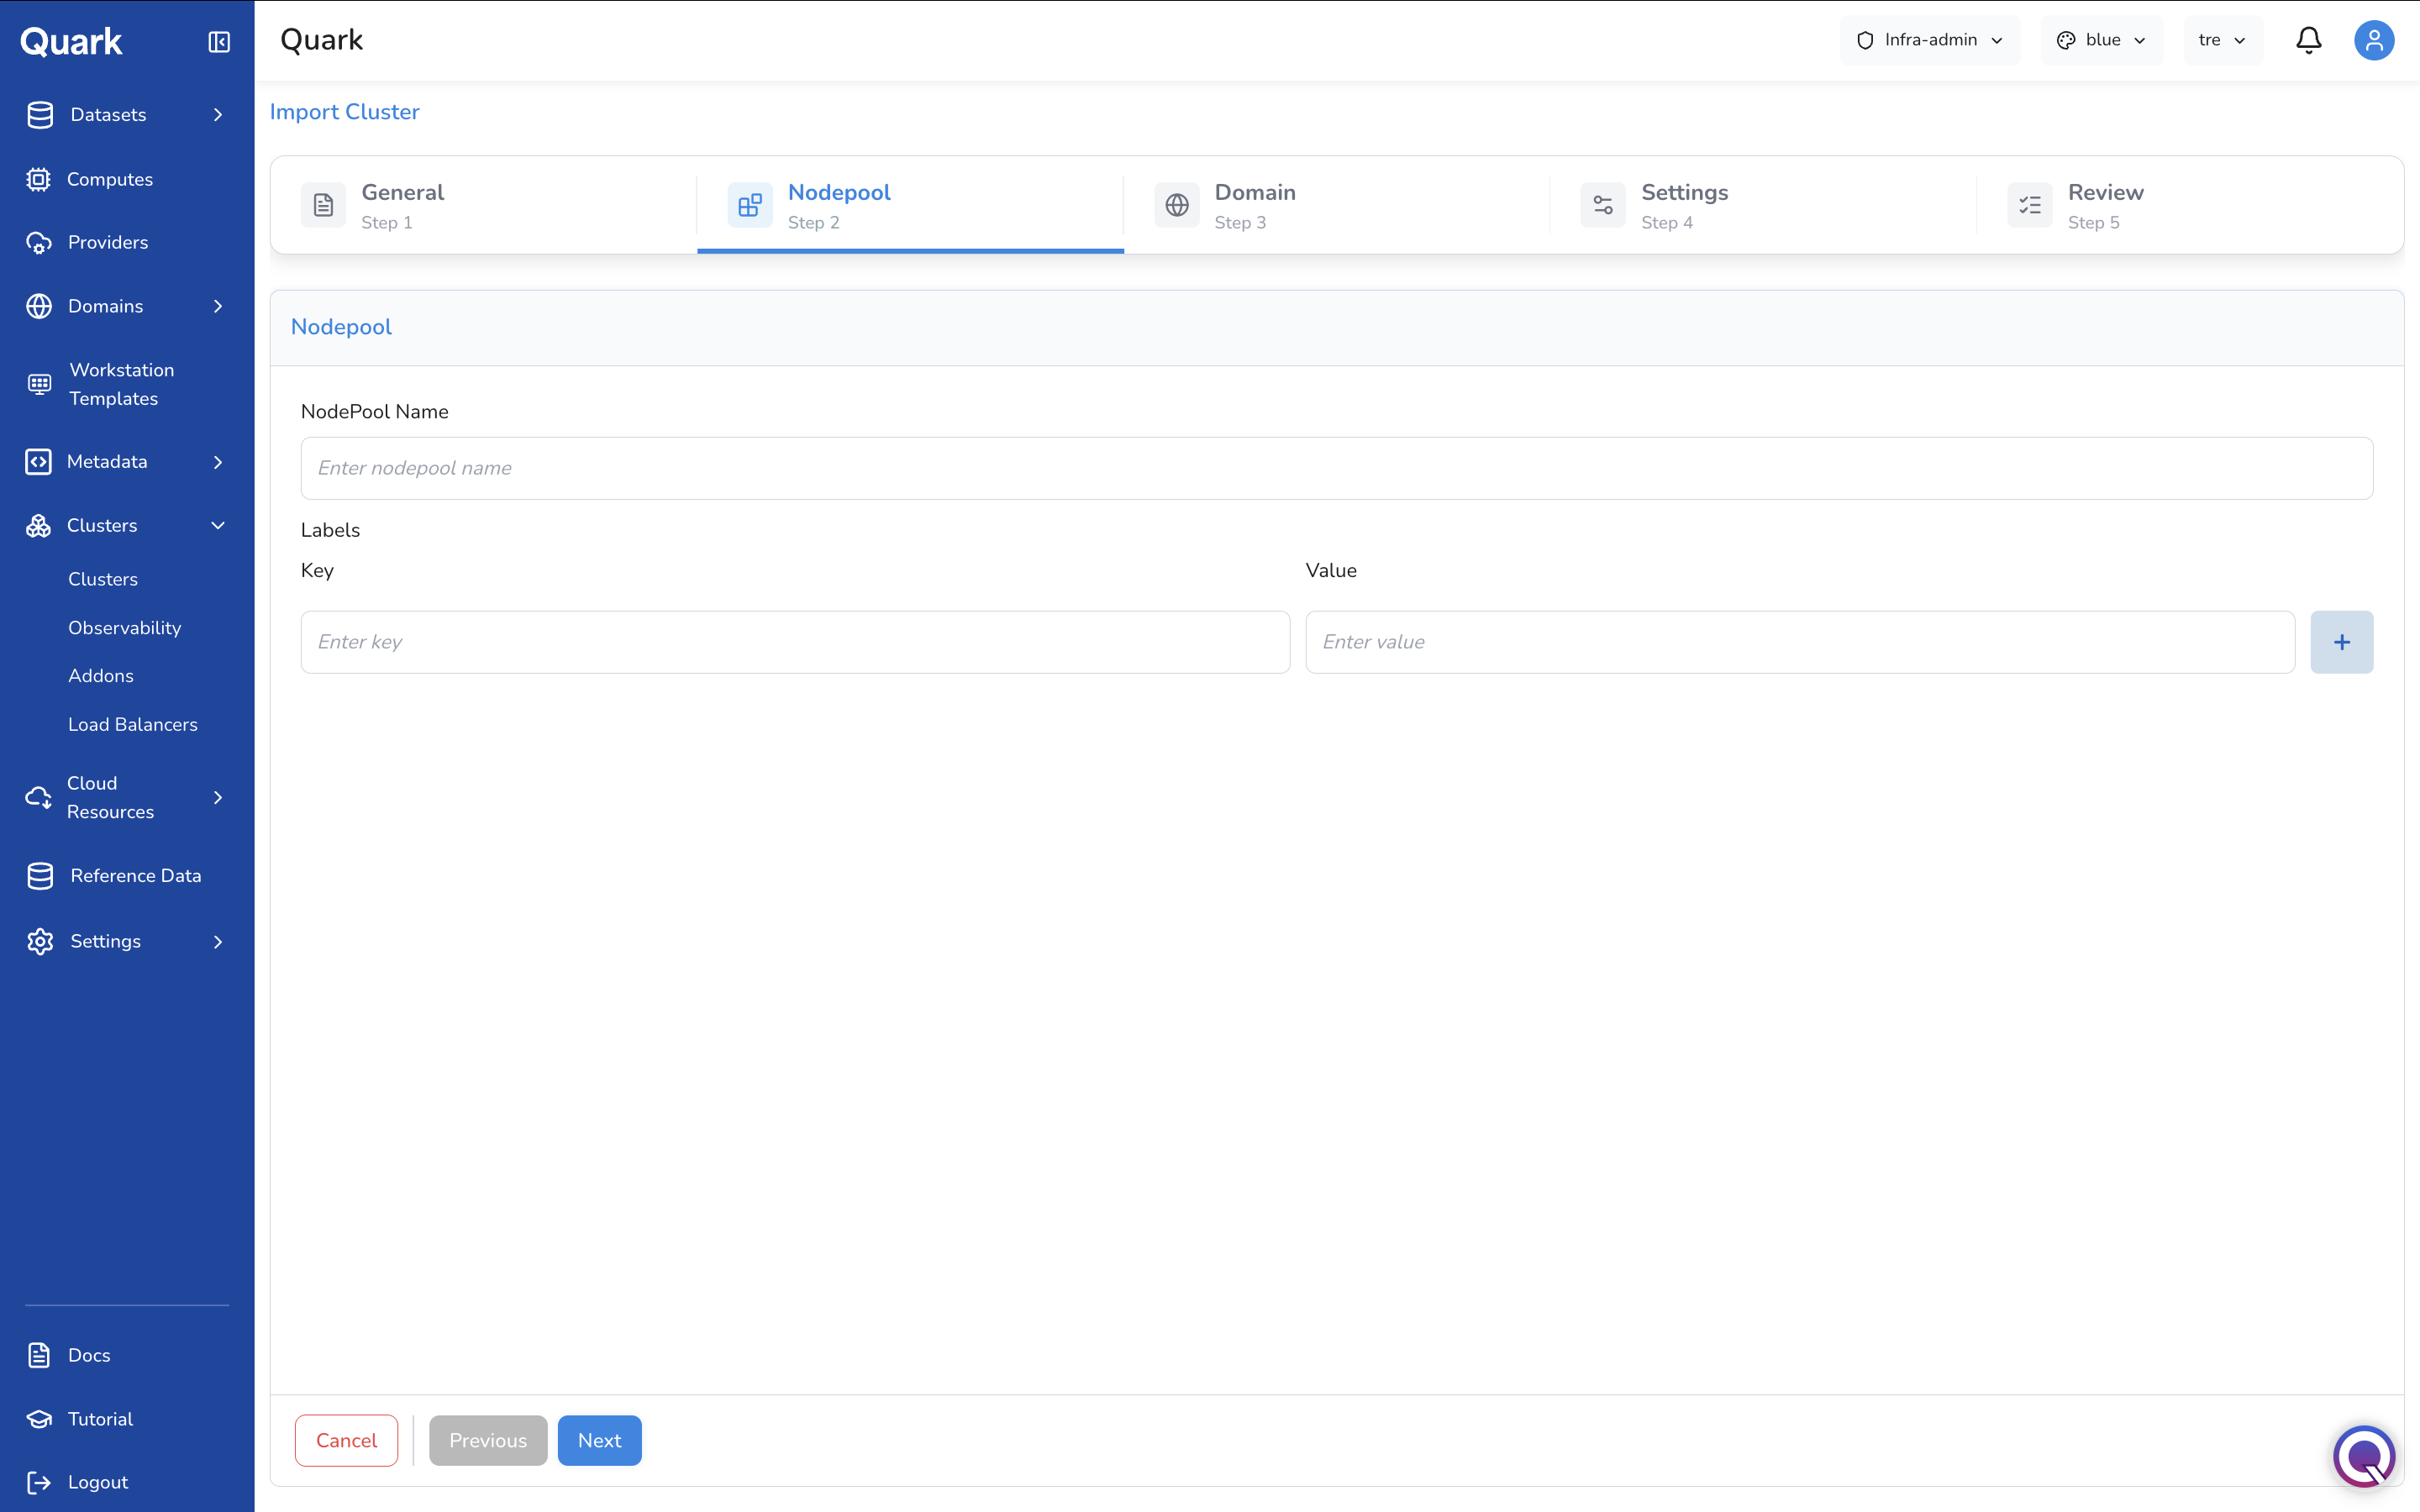
Task: Click the Computes chip icon
Action: pos(38,179)
